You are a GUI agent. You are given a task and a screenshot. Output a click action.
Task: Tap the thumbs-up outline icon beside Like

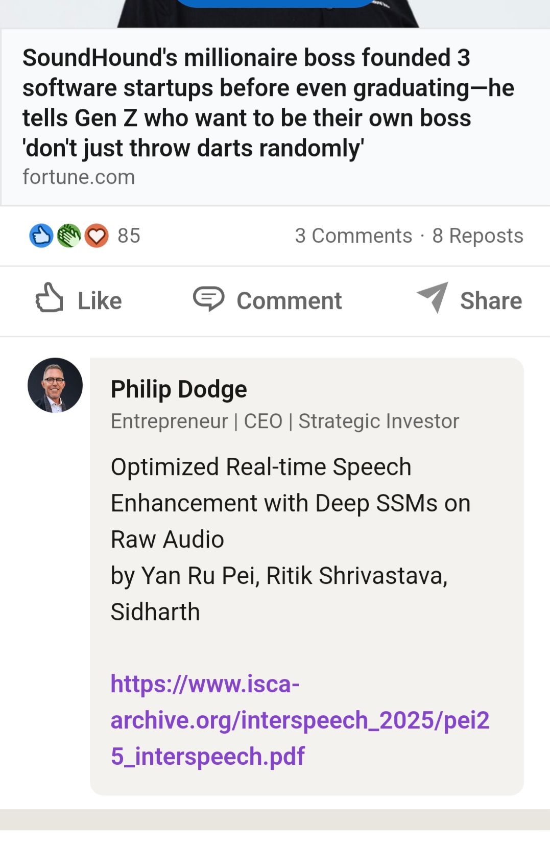point(49,298)
